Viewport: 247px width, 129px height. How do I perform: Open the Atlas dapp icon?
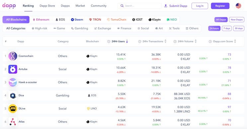tap(13, 122)
